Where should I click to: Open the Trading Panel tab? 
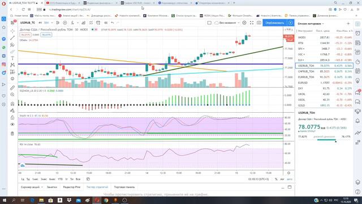click(124, 187)
